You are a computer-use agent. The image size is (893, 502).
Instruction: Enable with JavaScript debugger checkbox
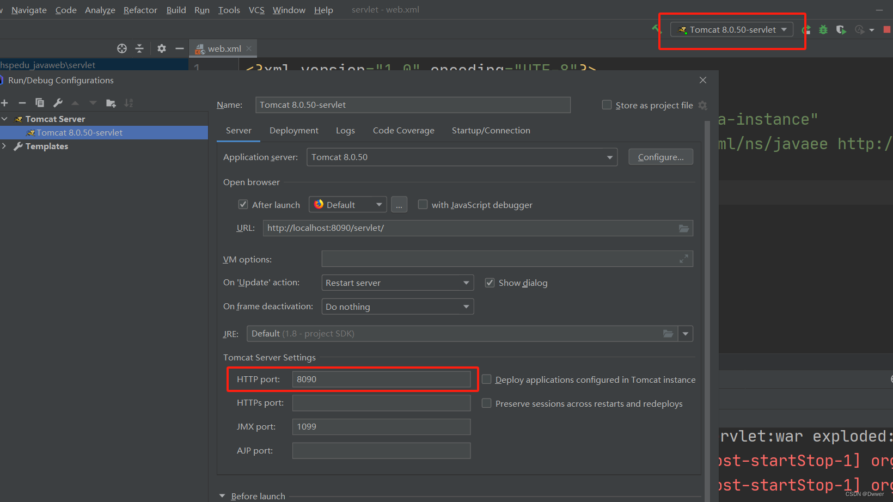[423, 204]
